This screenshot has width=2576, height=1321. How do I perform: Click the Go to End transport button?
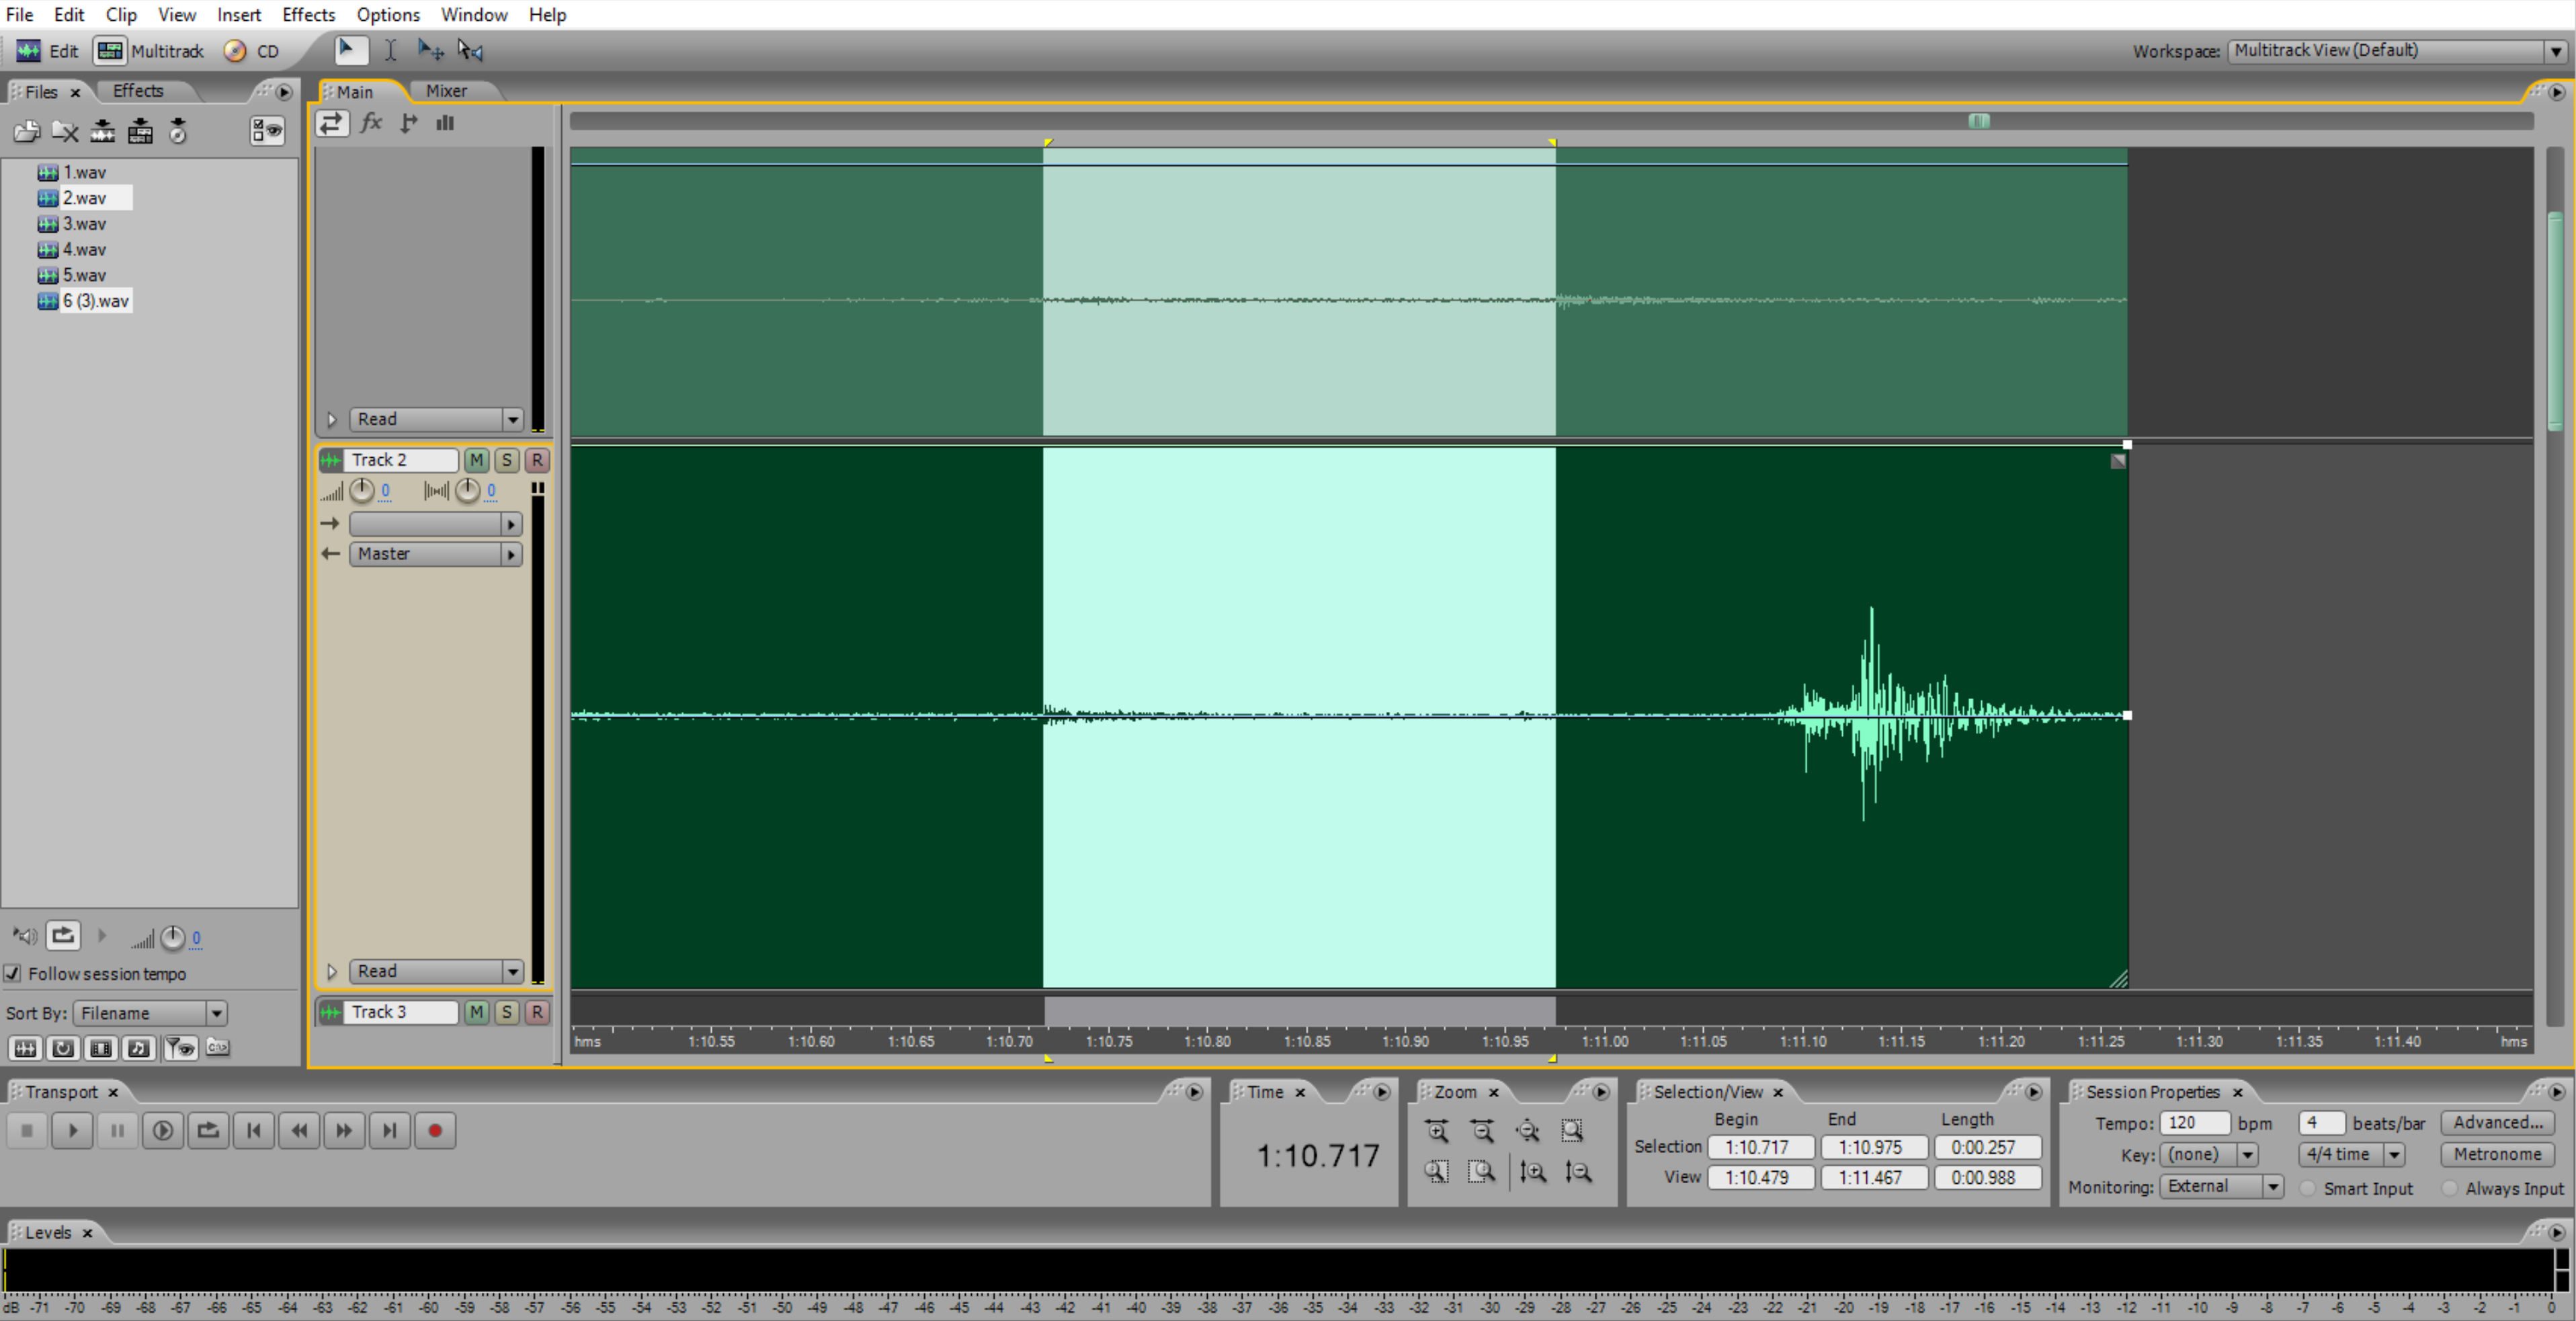point(389,1131)
